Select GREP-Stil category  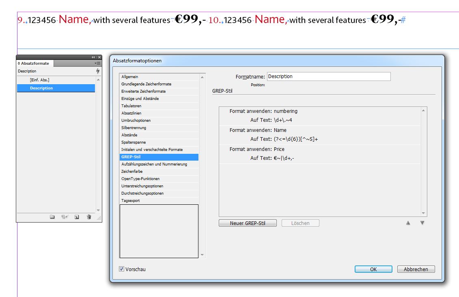pos(159,157)
